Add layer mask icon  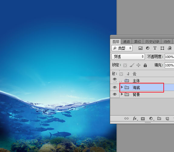tap(143, 119)
